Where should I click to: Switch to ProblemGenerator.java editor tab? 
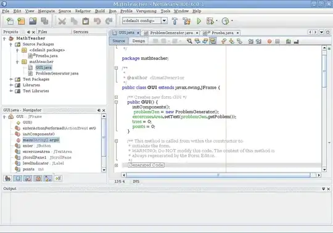click(x=171, y=33)
